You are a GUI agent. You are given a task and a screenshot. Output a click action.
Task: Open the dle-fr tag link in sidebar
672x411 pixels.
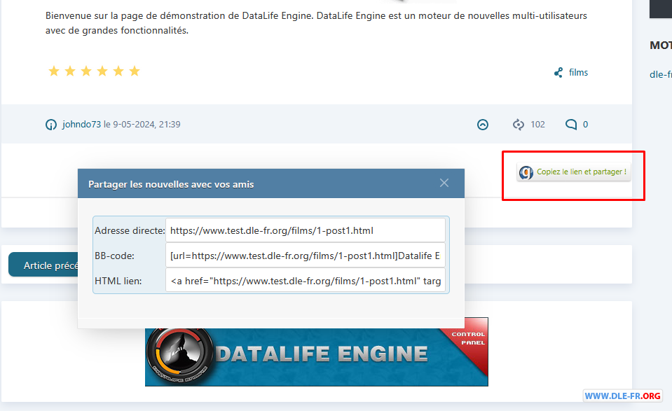pyautogui.click(x=661, y=74)
